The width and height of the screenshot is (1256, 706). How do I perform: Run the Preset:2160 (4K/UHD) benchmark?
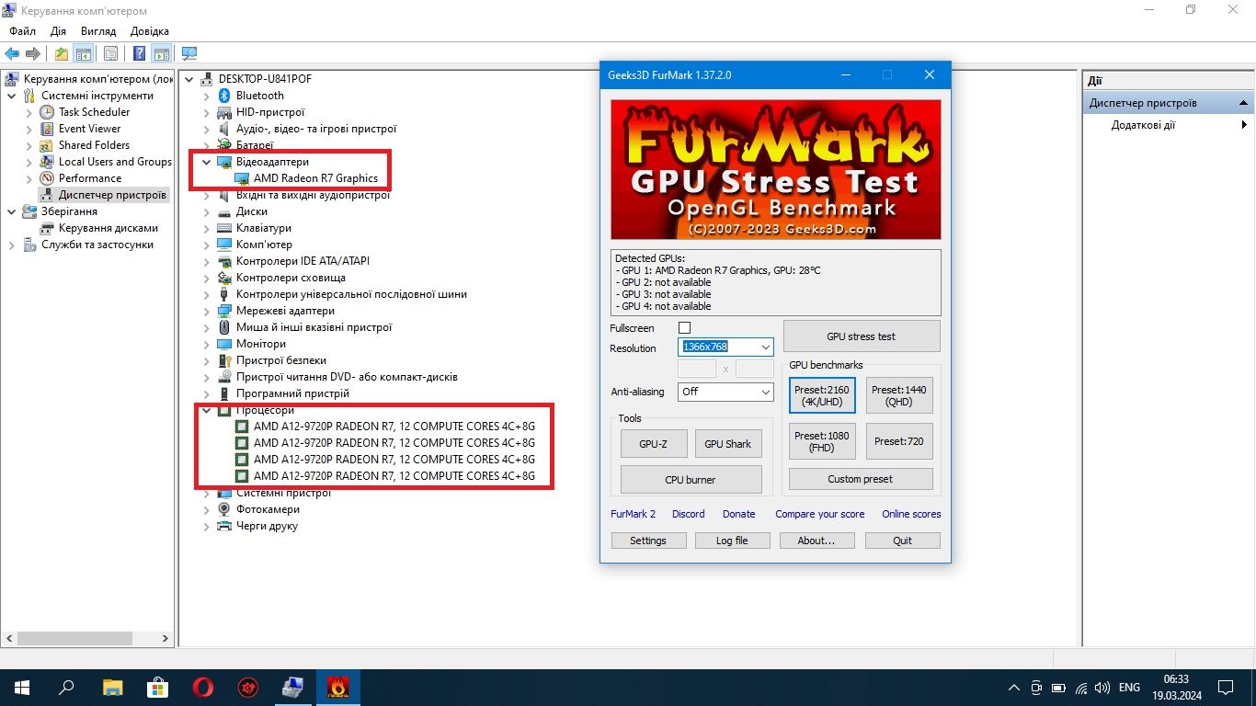coord(822,395)
